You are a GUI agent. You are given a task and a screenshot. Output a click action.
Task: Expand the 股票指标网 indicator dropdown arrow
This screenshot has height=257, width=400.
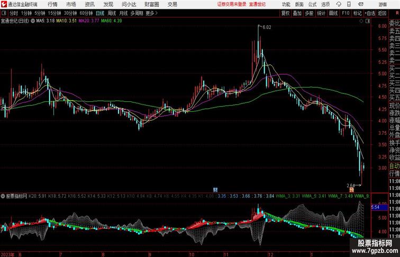tap(3, 196)
